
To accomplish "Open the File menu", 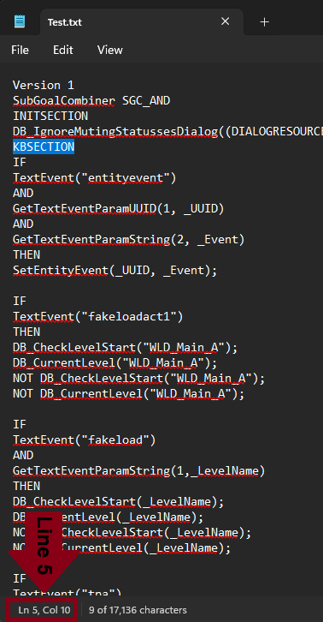I will click(20, 50).
